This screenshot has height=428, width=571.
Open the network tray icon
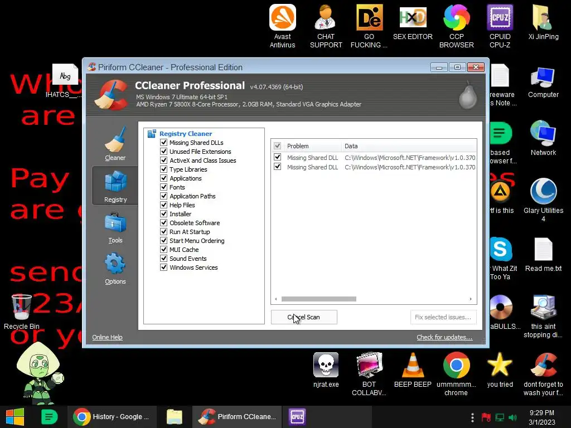click(500, 417)
